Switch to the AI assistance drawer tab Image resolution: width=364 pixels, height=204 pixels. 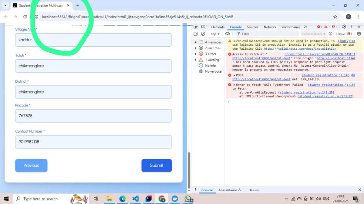point(230,190)
